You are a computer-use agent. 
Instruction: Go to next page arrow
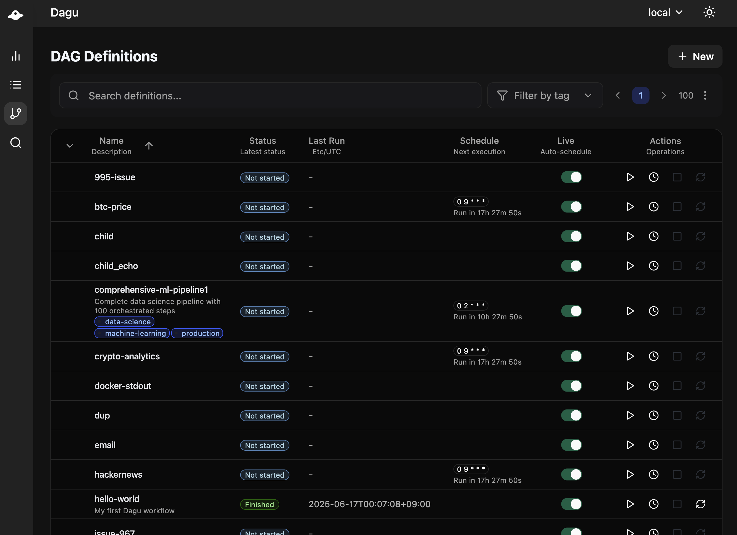pos(663,96)
